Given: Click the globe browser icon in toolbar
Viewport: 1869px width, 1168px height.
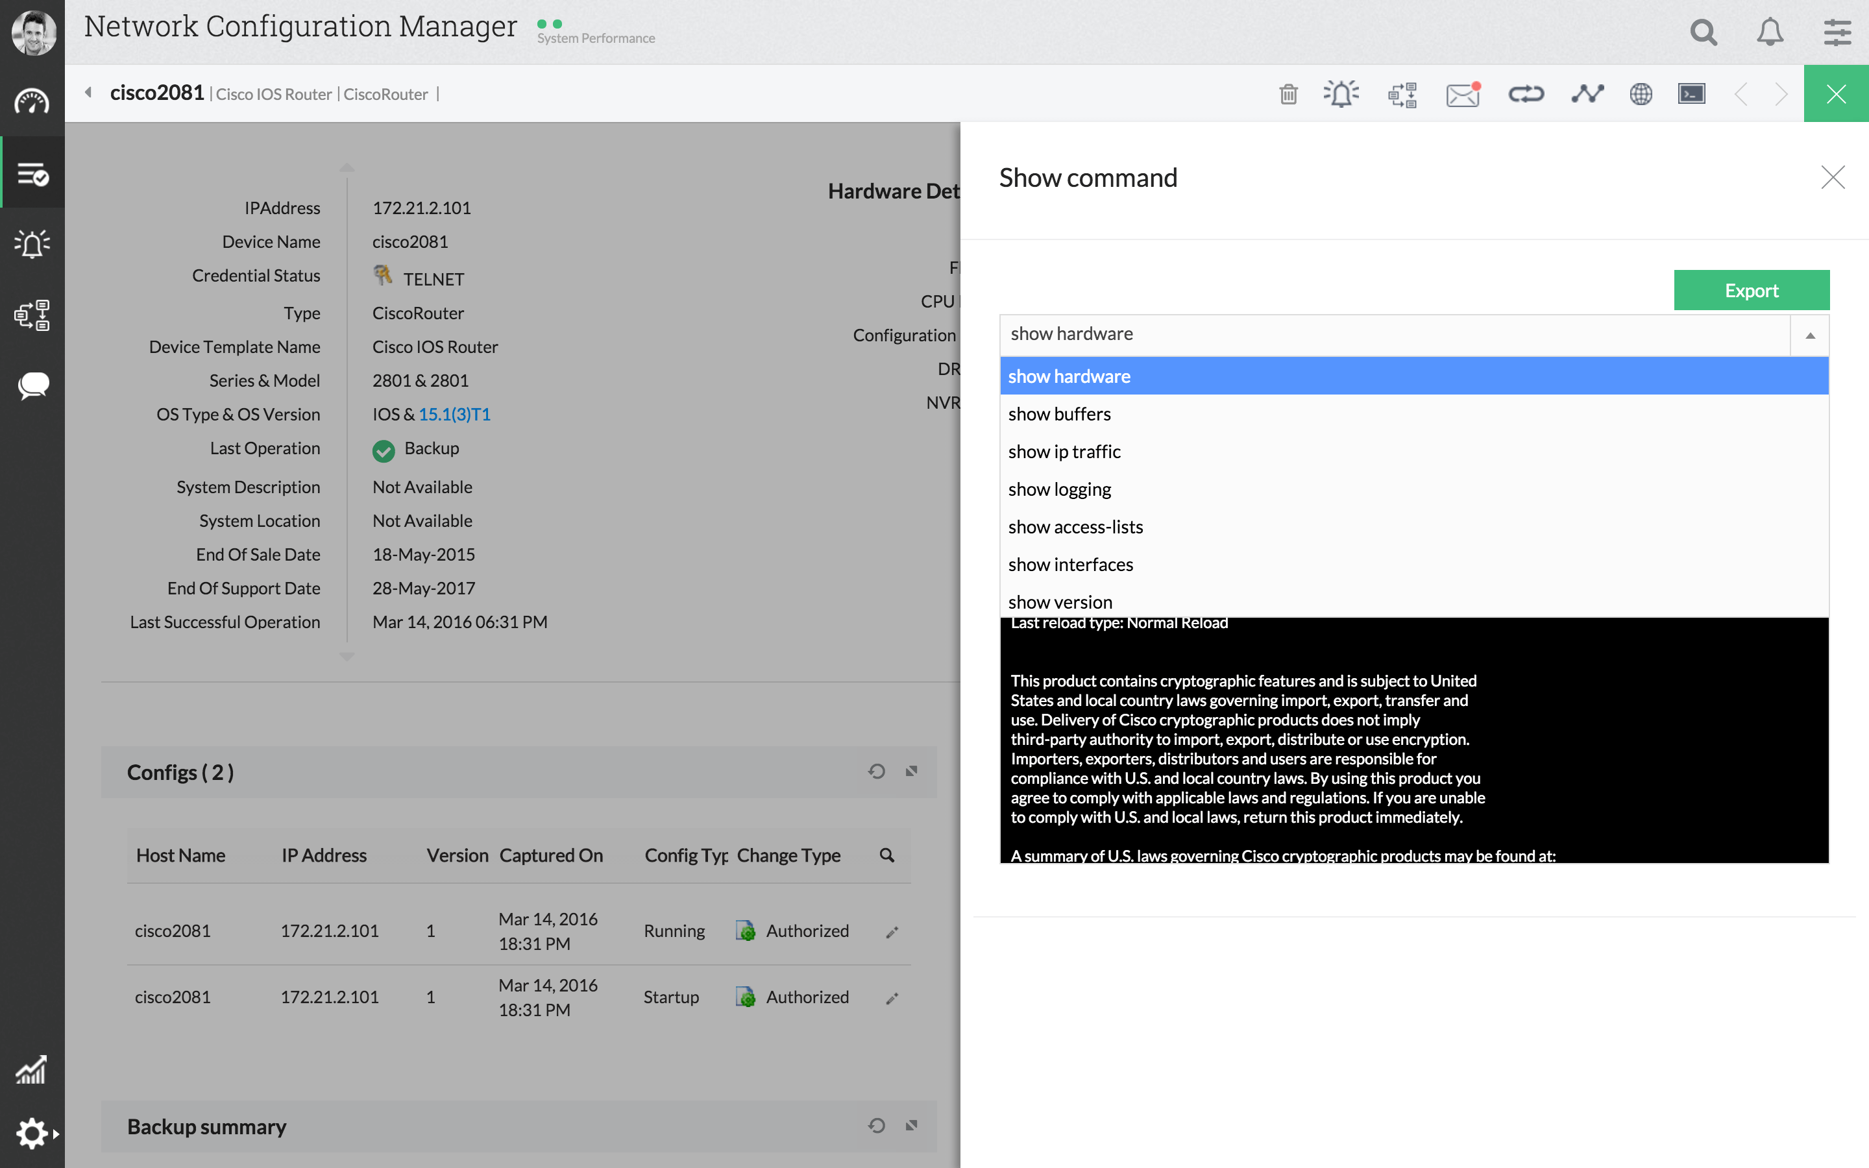Looking at the screenshot, I should point(1641,94).
